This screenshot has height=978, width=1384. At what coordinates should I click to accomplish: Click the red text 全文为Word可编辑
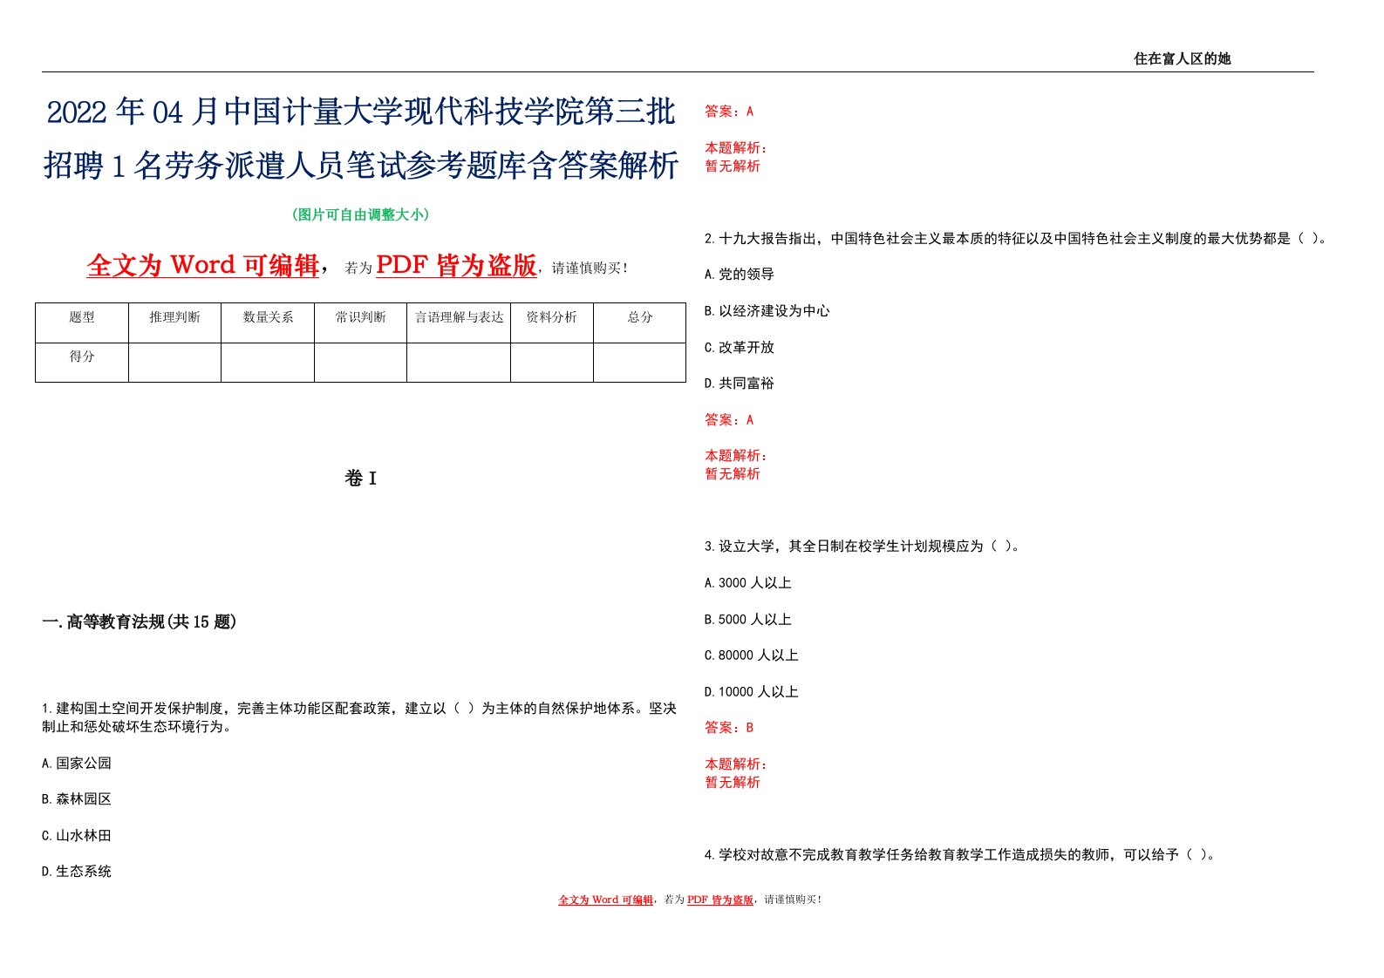pos(203,265)
